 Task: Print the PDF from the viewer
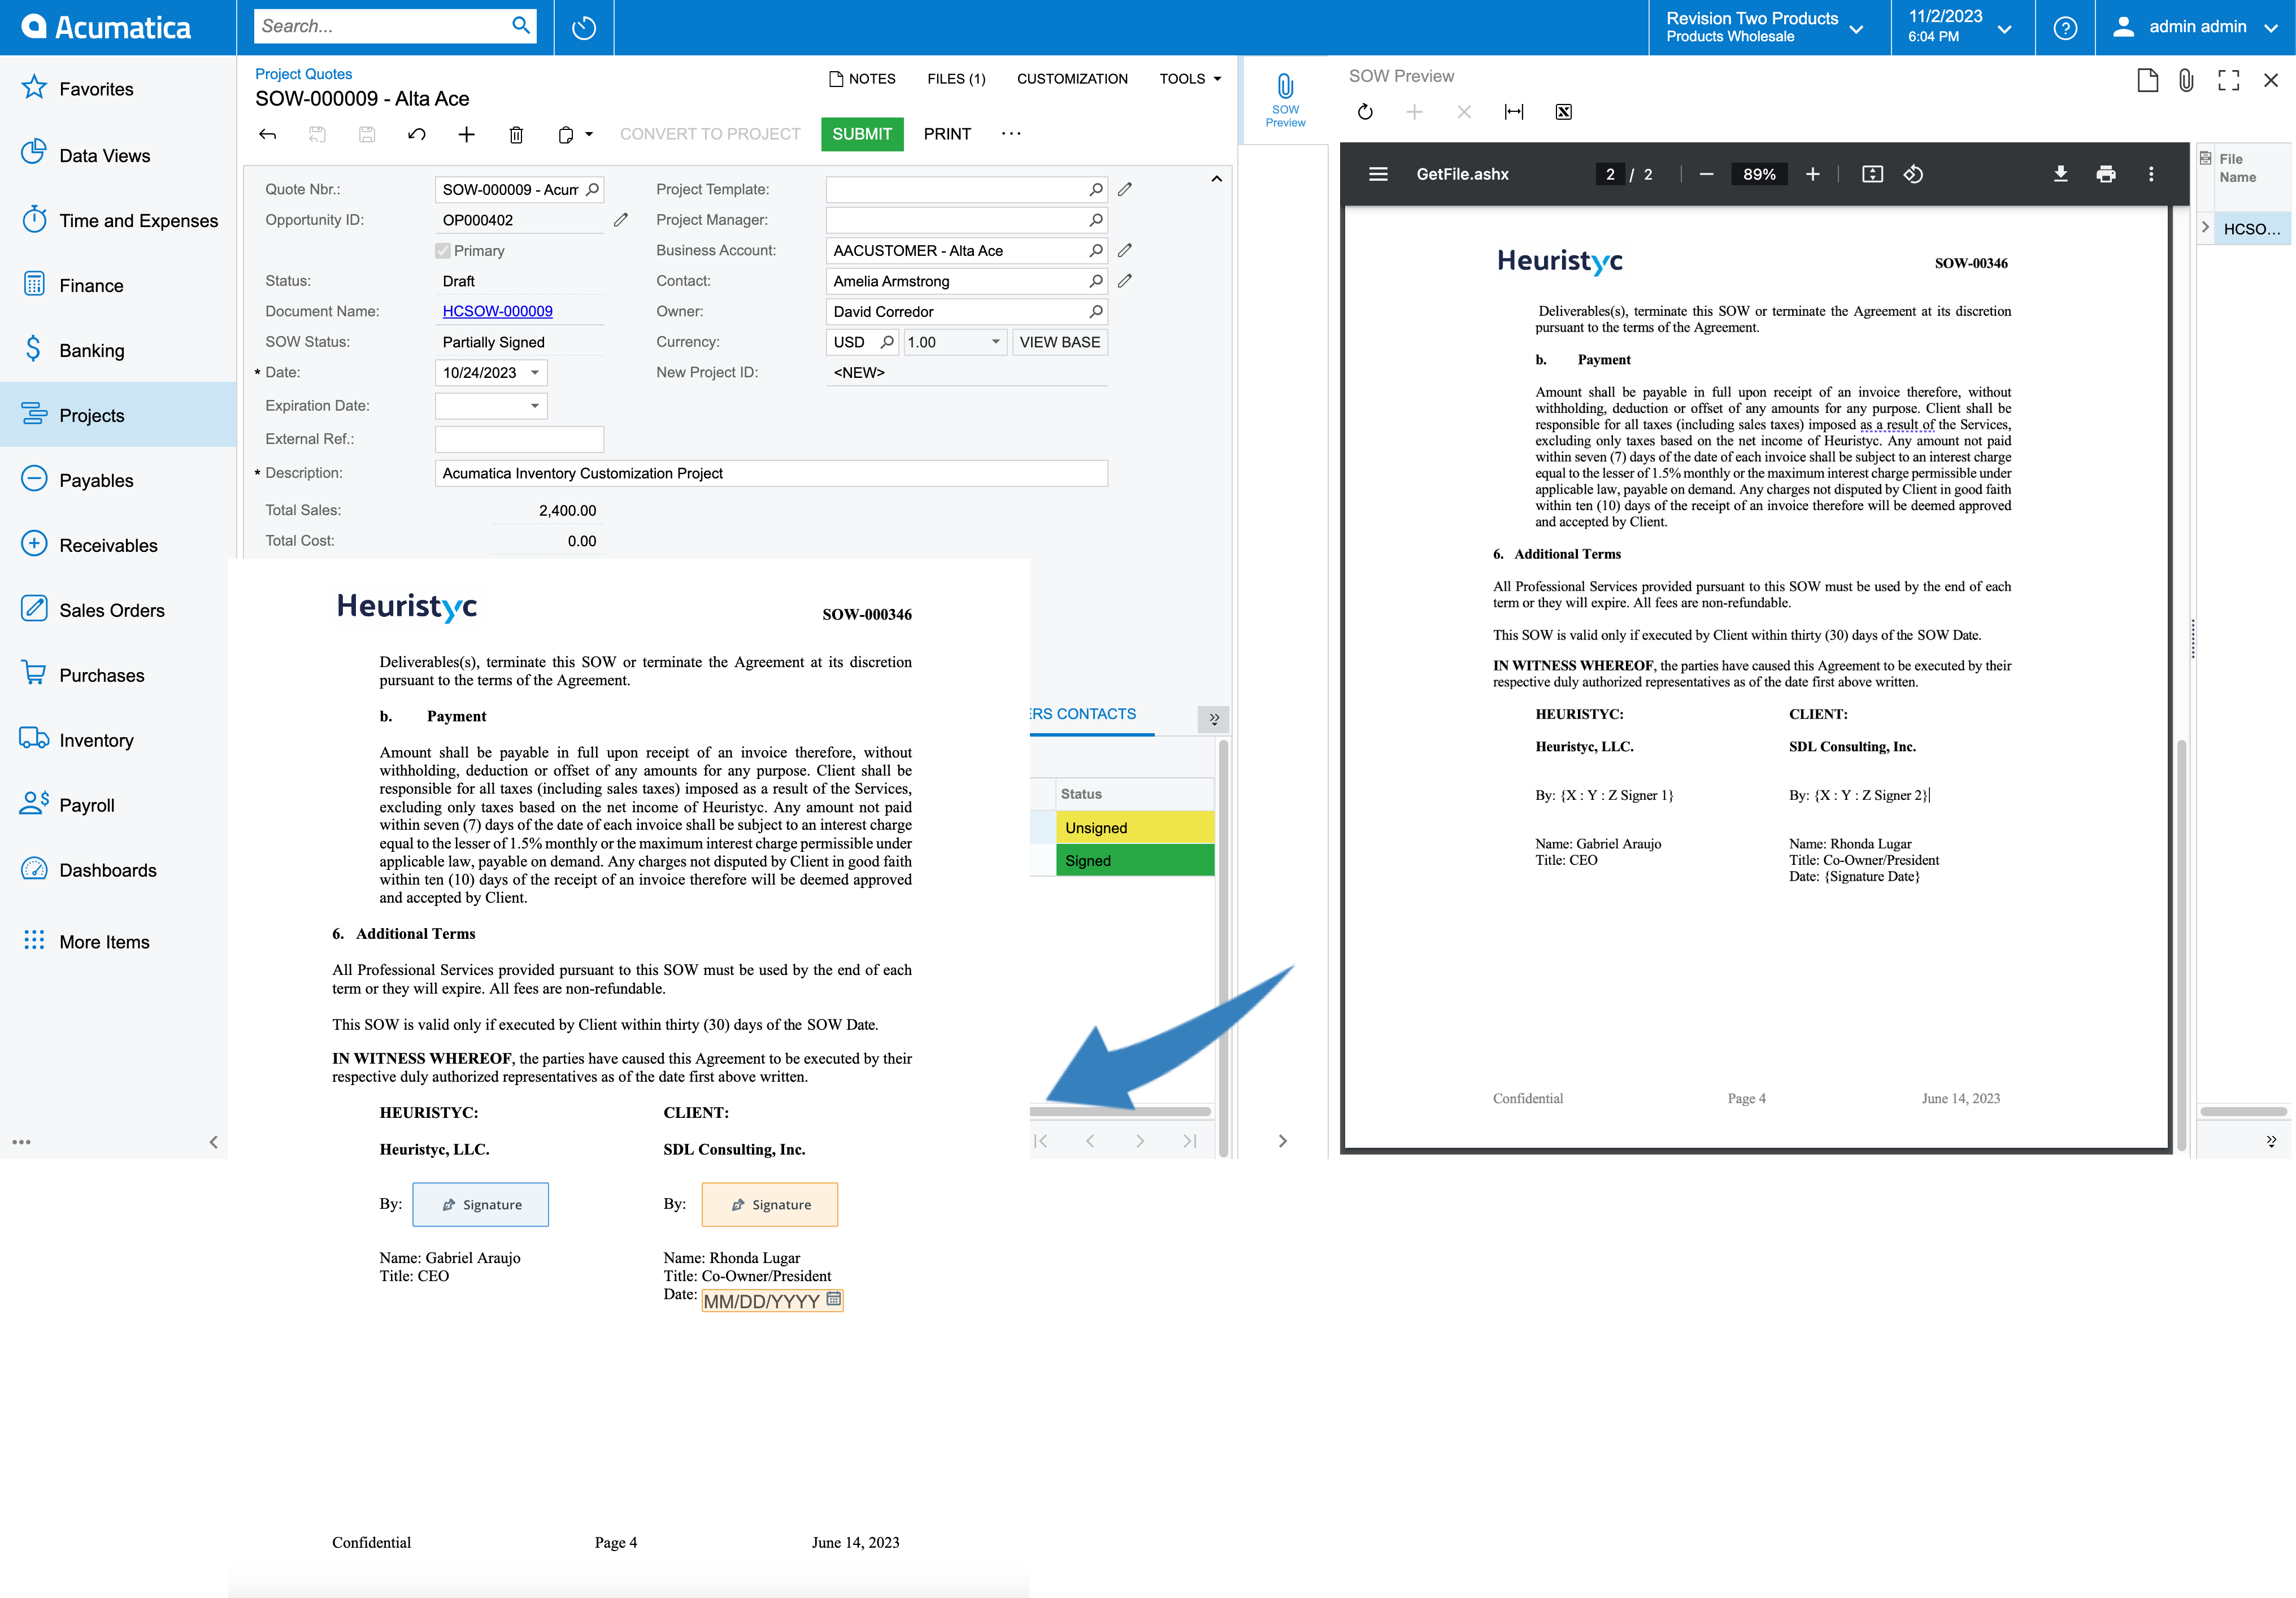pyautogui.click(x=2106, y=174)
